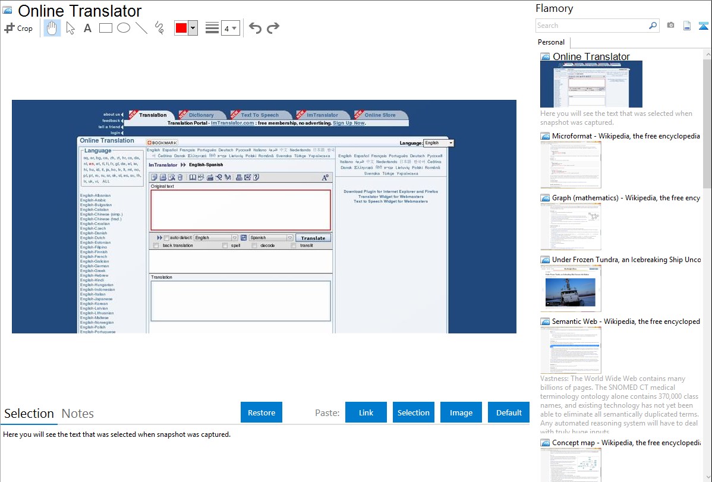Screen dimensions: 712x482
Task: Click the Online Translator window icon in title
Action: click(7, 10)
